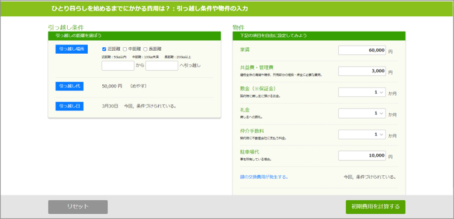Click the 共益費・管理費 field showing 3,000
Viewport: 454px width, 219px height.
(x=362, y=71)
